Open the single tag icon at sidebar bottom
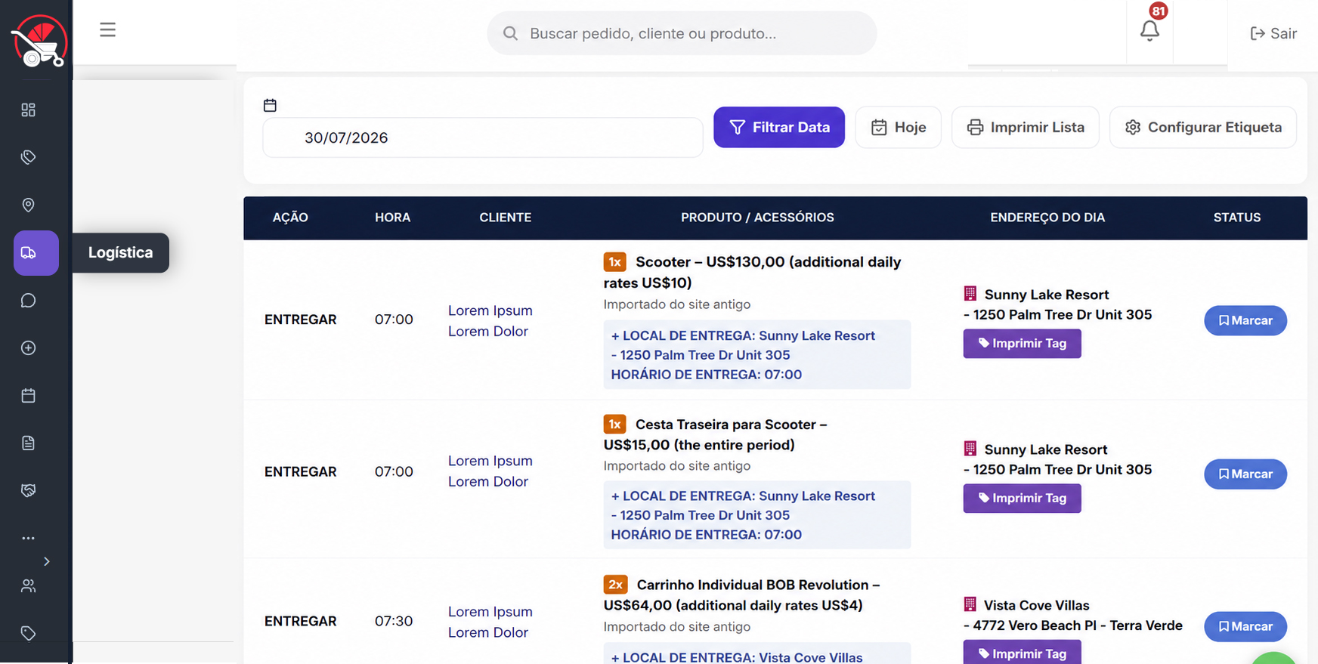Viewport: 1318px width, 664px height. (x=29, y=633)
